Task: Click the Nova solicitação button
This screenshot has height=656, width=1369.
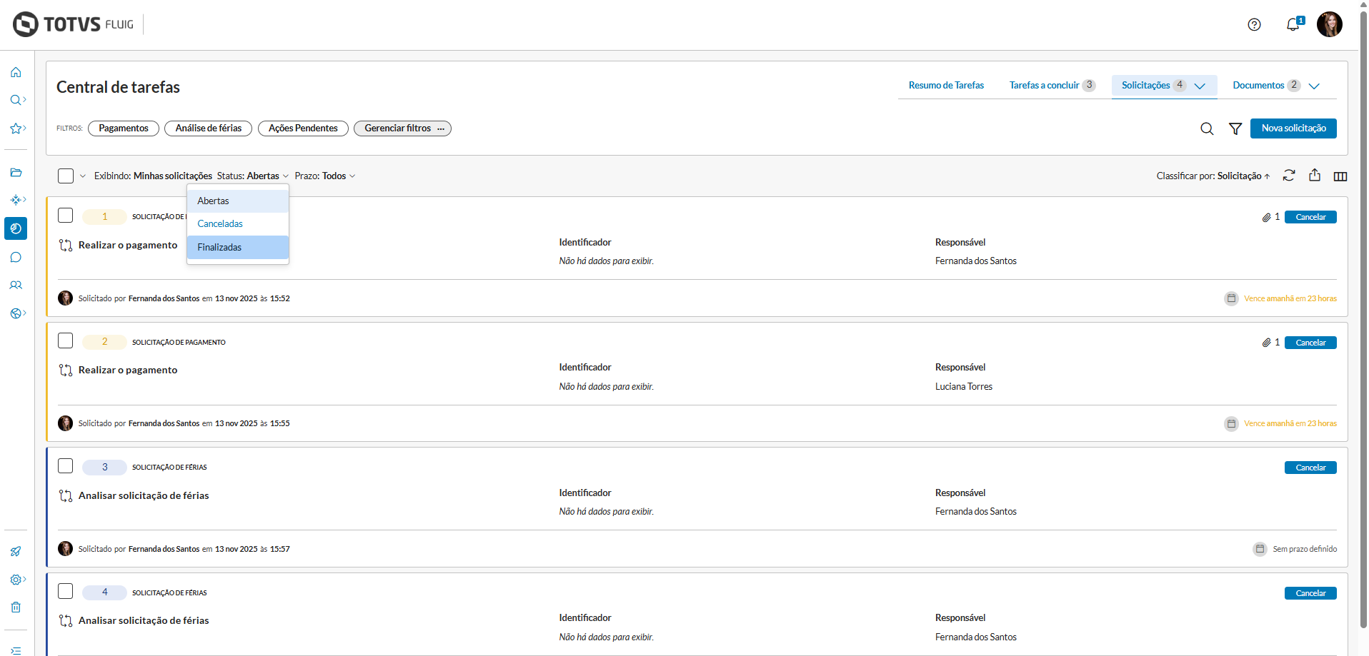Action: coord(1293,128)
